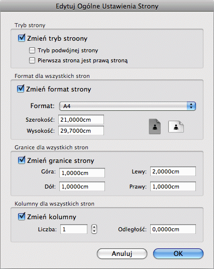Select landscape page orientation icon
The width and height of the screenshot is (214, 269).
(176, 127)
